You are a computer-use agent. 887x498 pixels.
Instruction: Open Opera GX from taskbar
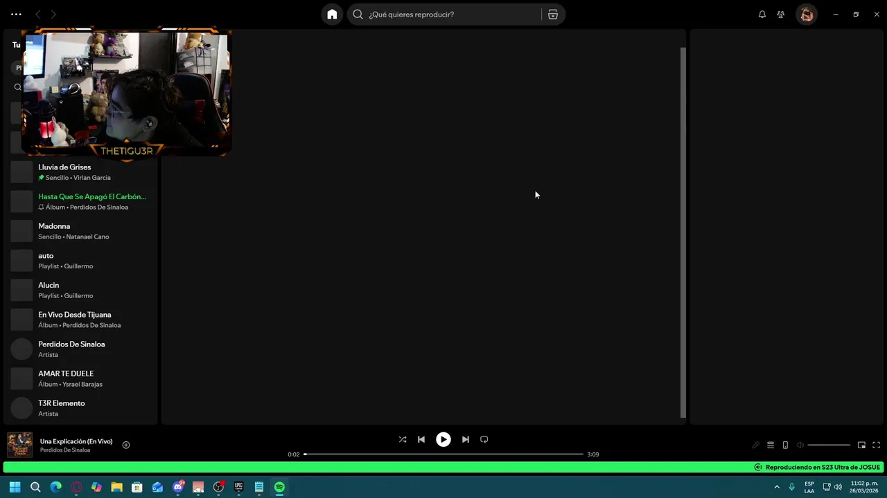pyautogui.click(x=76, y=487)
